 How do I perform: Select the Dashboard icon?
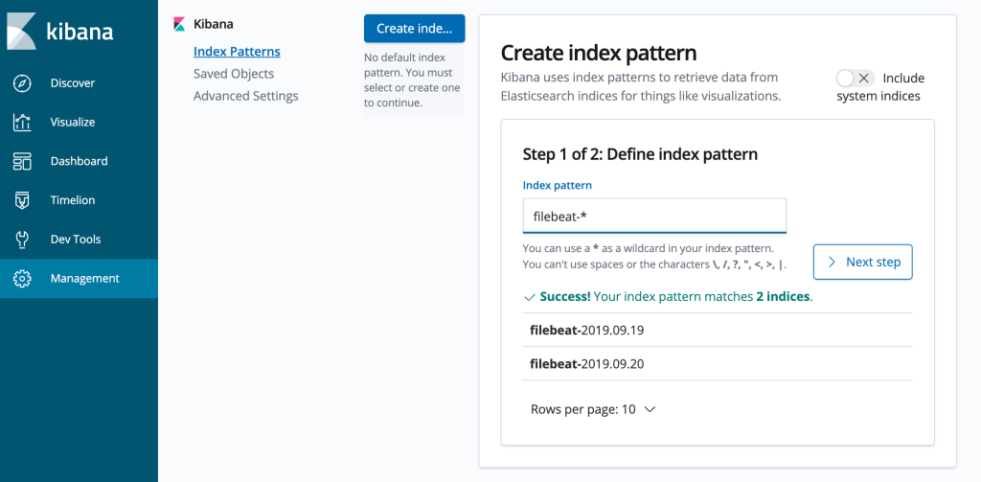22,162
